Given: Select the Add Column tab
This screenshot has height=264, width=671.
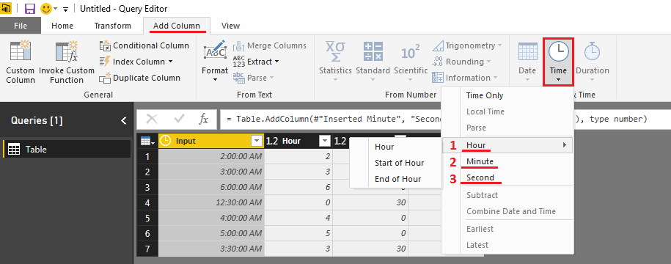Looking at the screenshot, I should pos(177,26).
